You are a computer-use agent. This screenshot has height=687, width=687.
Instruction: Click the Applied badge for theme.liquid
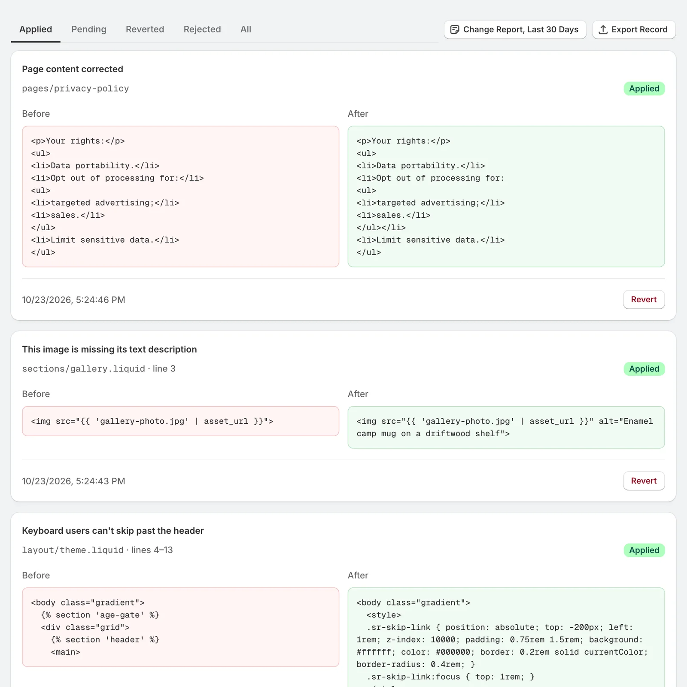[x=644, y=550]
